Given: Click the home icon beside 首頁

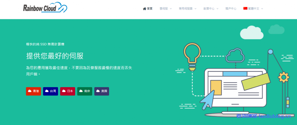Looking at the screenshot, I should click(144, 9).
